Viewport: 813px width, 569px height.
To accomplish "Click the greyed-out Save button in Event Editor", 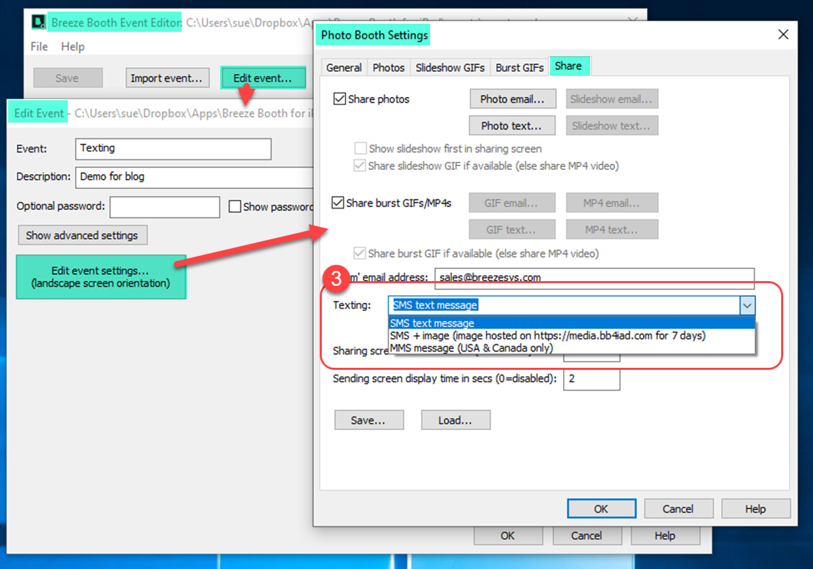I will click(x=68, y=78).
